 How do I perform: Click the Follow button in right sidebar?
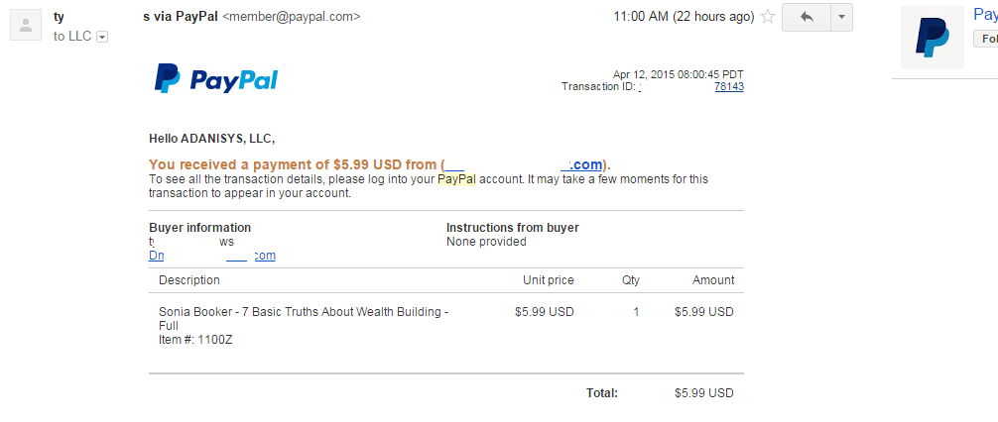pos(986,40)
